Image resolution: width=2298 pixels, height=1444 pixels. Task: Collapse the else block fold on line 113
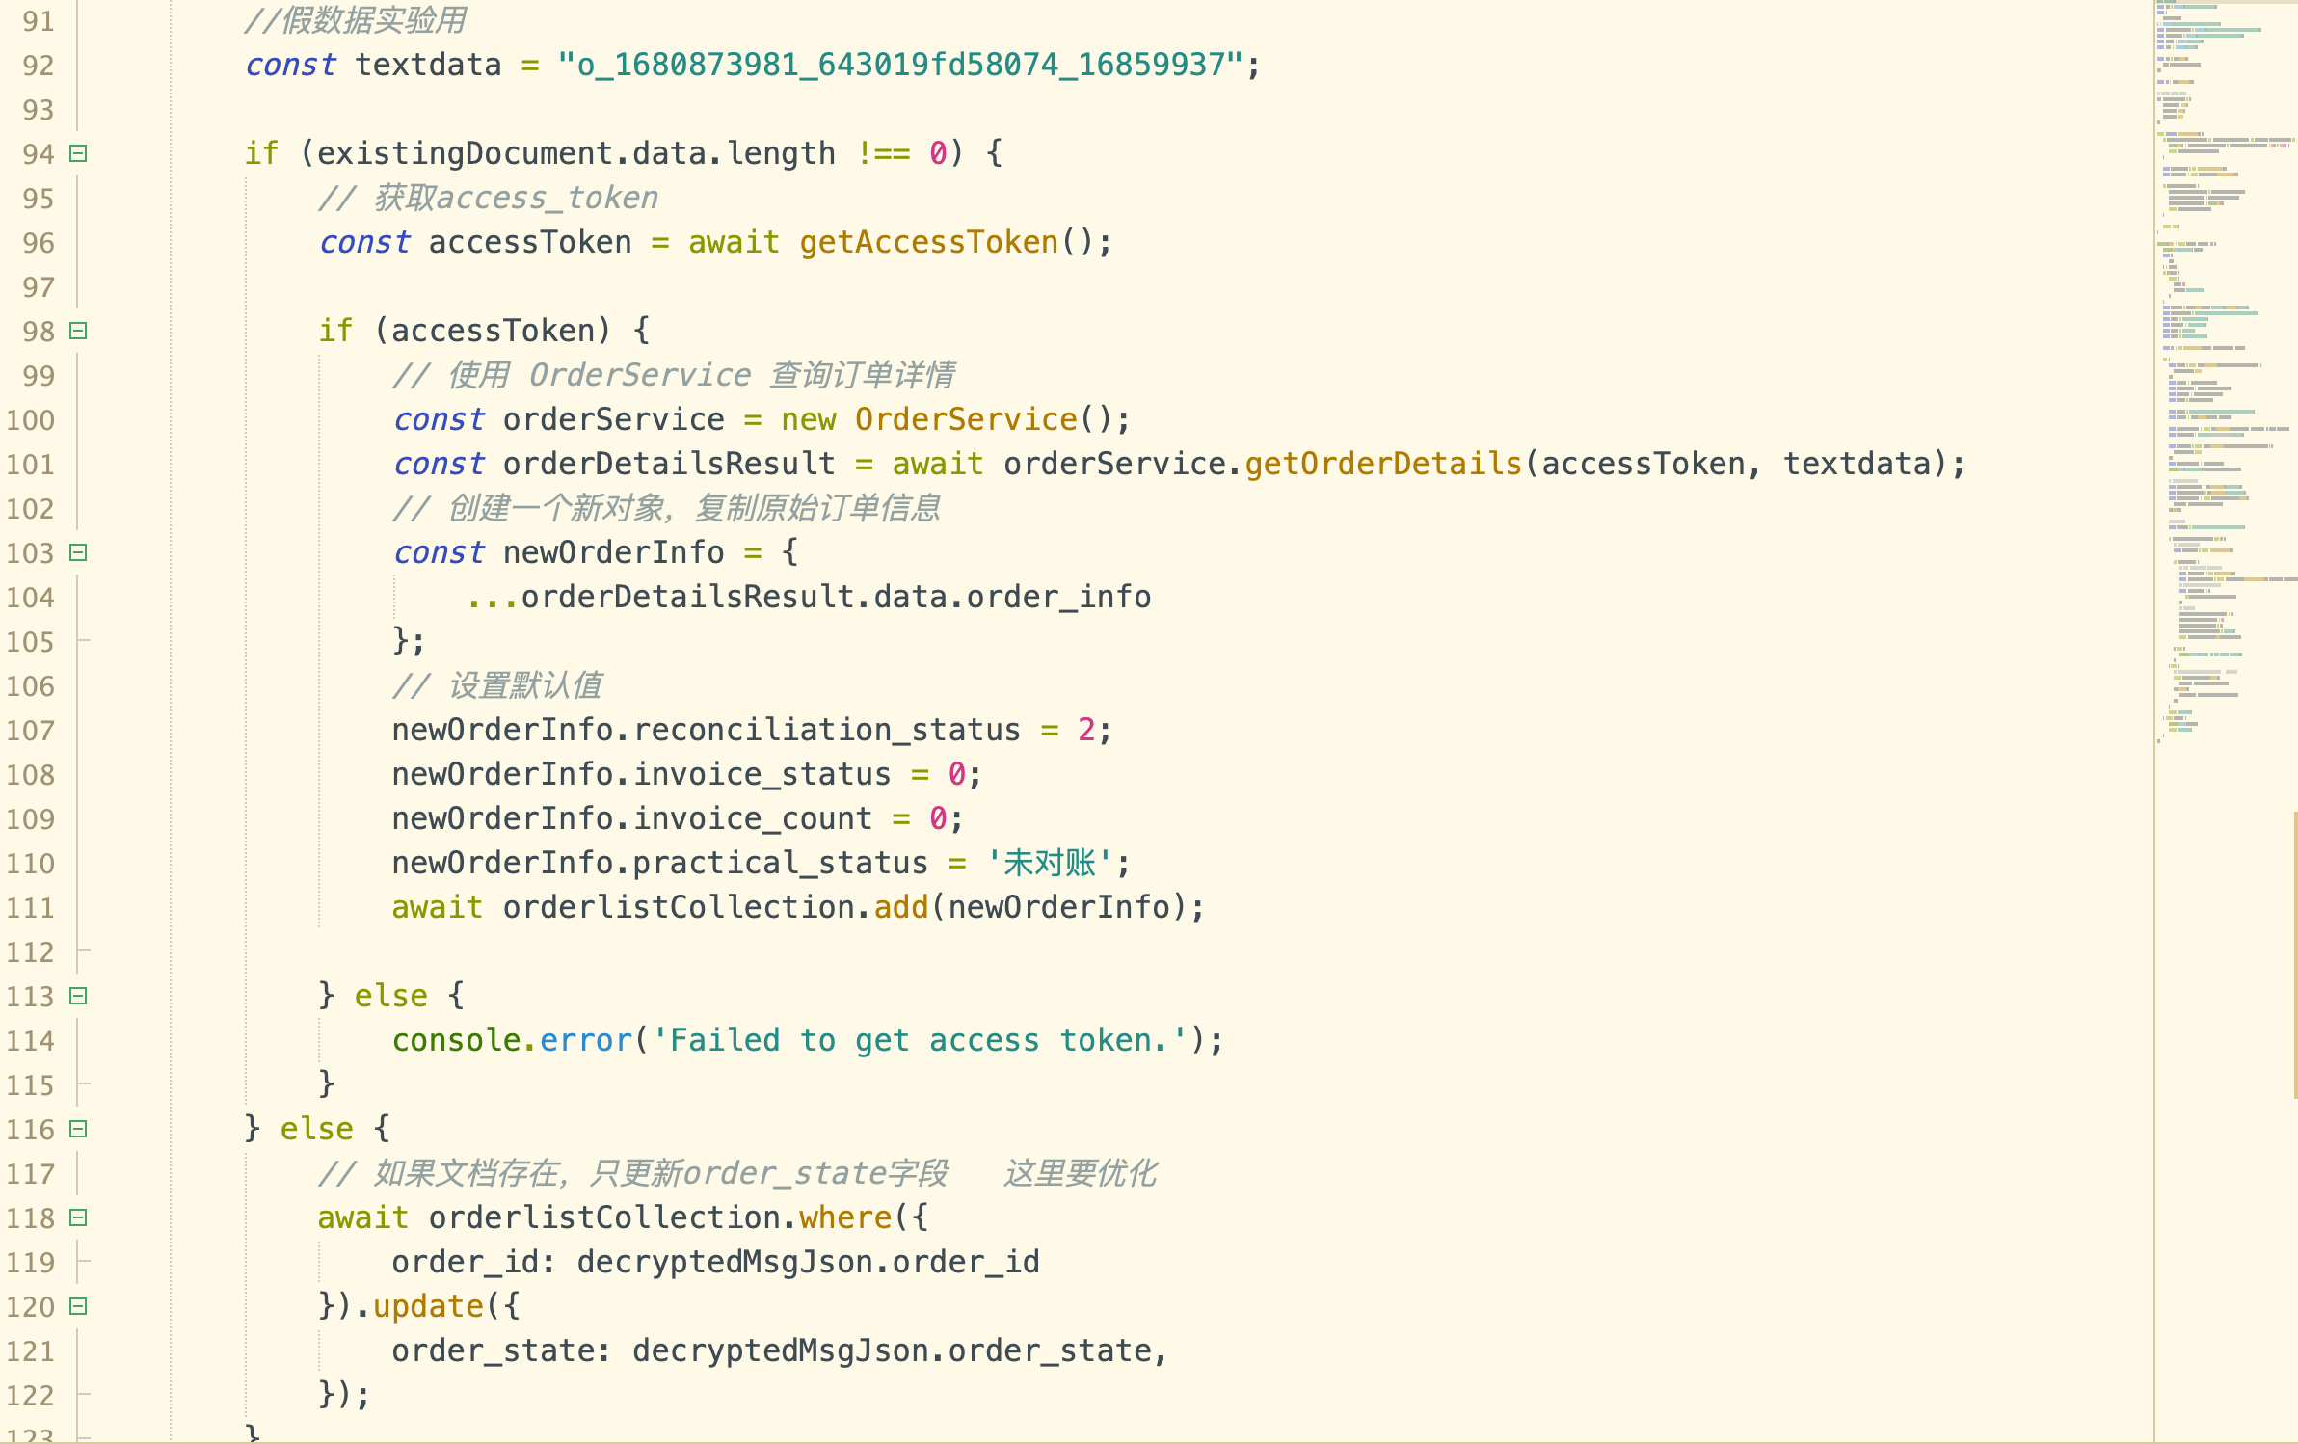(79, 996)
